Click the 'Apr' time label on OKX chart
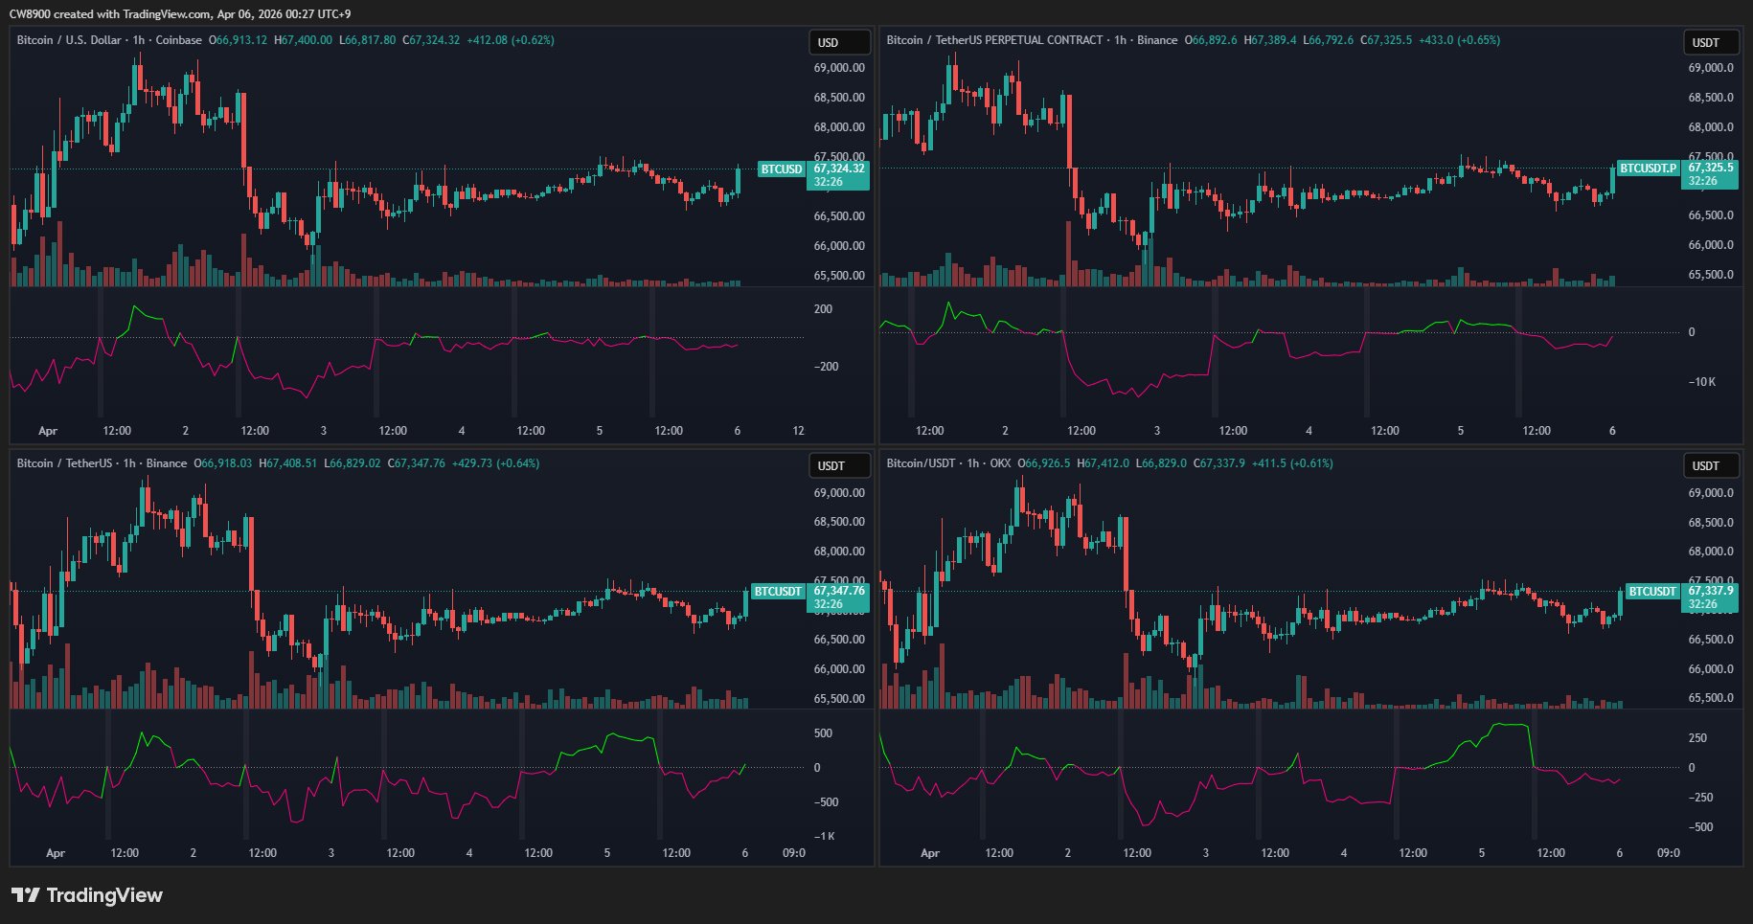 pos(930,853)
